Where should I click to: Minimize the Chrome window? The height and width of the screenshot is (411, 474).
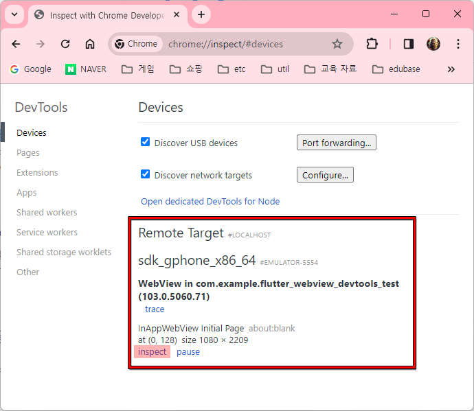point(394,14)
